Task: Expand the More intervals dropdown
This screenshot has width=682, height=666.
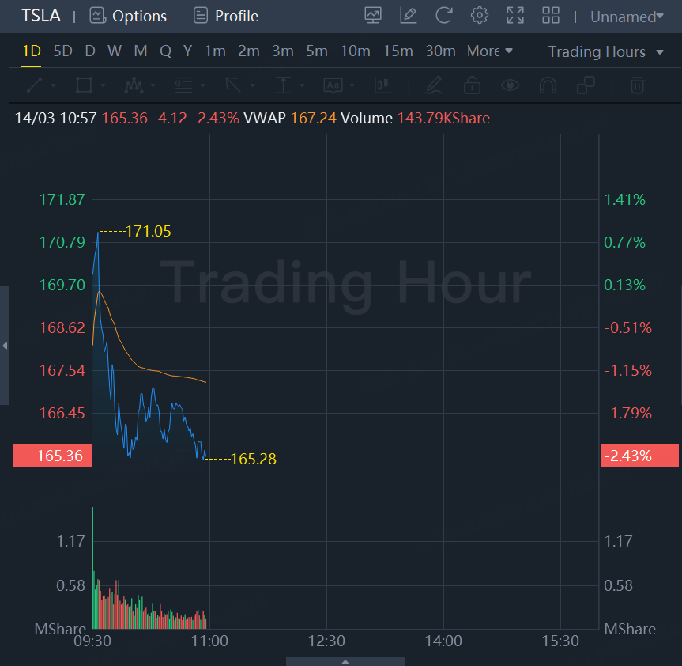Action: point(489,51)
